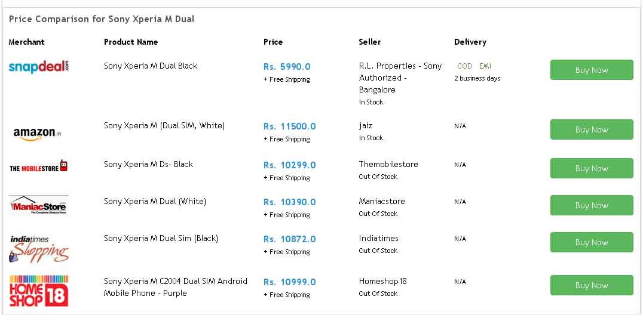The image size is (643, 315).
Task: Select the ManiacStore logo
Action: point(39,205)
